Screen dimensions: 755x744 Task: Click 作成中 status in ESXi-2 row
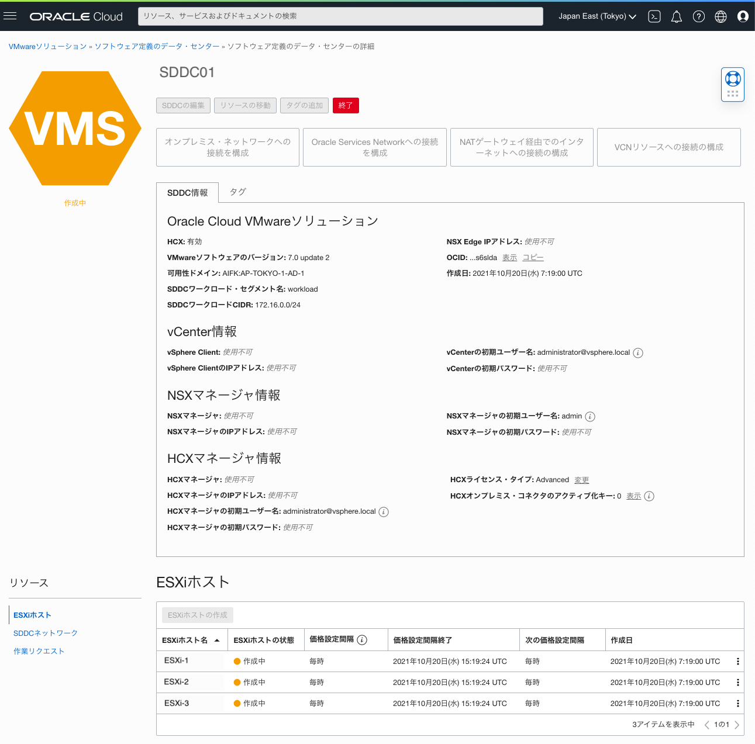coord(249,683)
